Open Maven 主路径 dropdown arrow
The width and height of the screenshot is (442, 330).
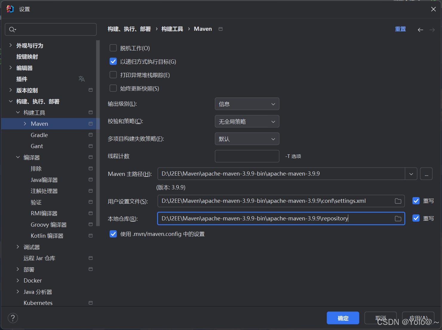(x=411, y=174)
